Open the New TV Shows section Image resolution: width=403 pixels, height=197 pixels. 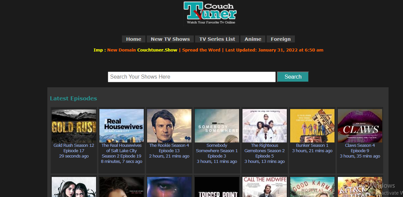pyautogui.click(x=170, y=39)
